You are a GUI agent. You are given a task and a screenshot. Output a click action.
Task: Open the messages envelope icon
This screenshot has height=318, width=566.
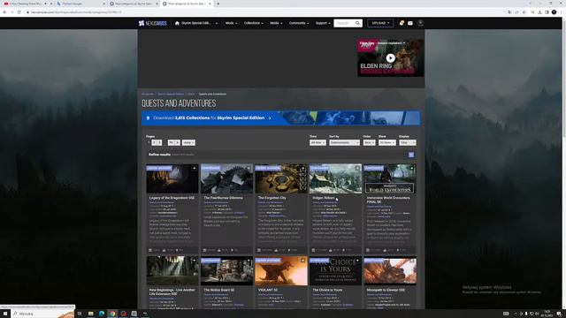tap(410, 23)
